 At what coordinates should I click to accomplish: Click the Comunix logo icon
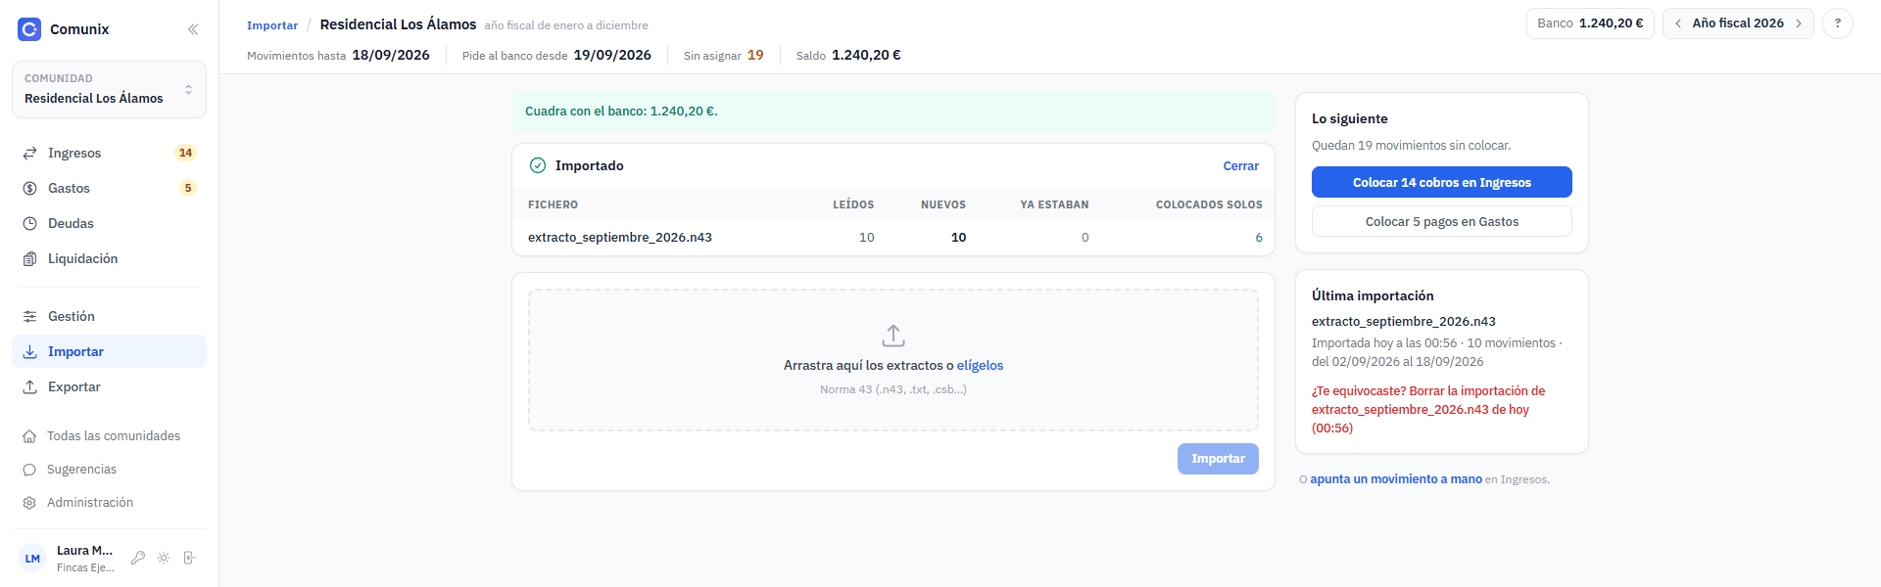[x=29, y=29]
